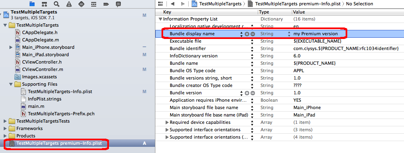
Task: Remove Bundle version row with minus button
Action: pos(253,93)
